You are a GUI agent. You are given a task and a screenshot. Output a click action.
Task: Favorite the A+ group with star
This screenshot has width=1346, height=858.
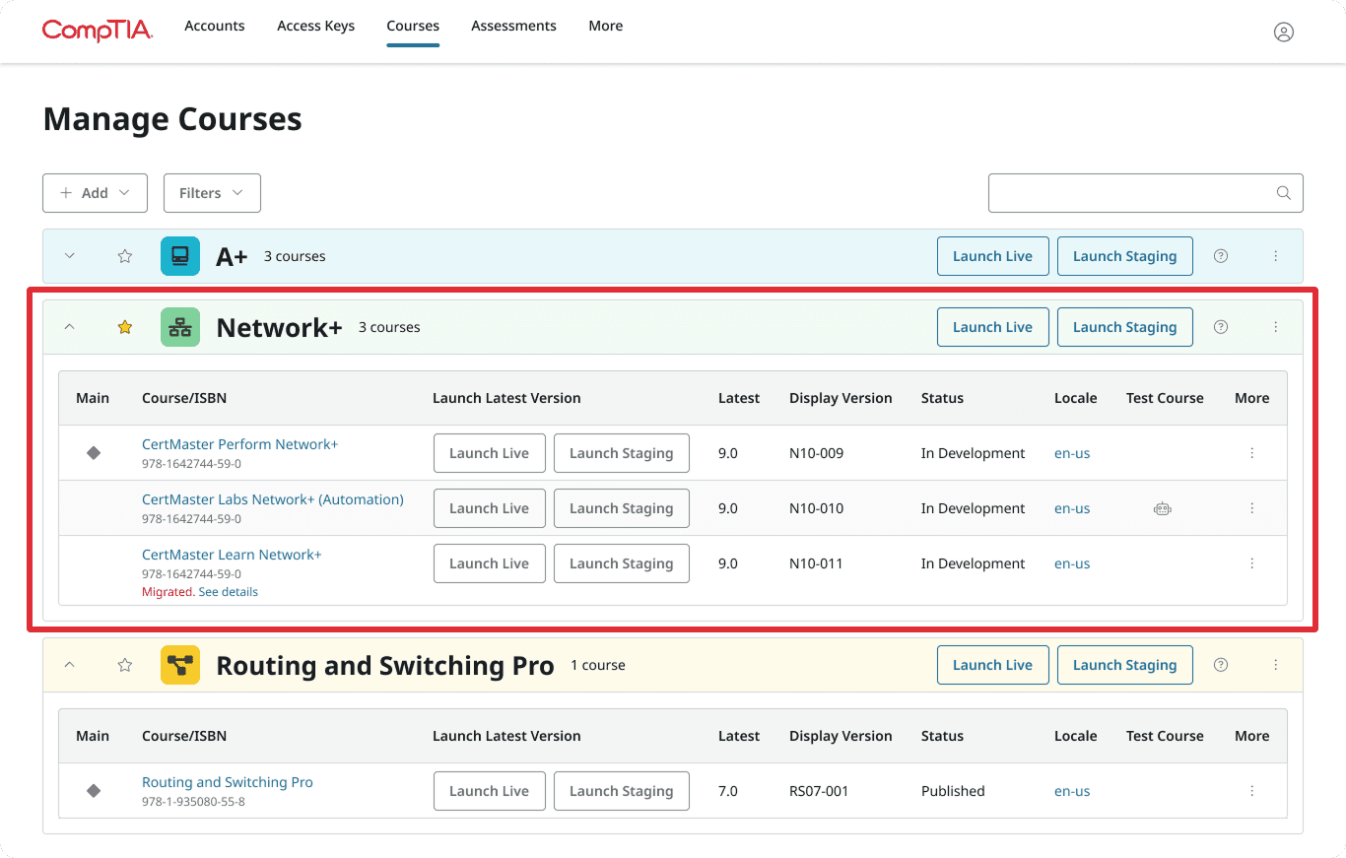(x=125, y=256)
